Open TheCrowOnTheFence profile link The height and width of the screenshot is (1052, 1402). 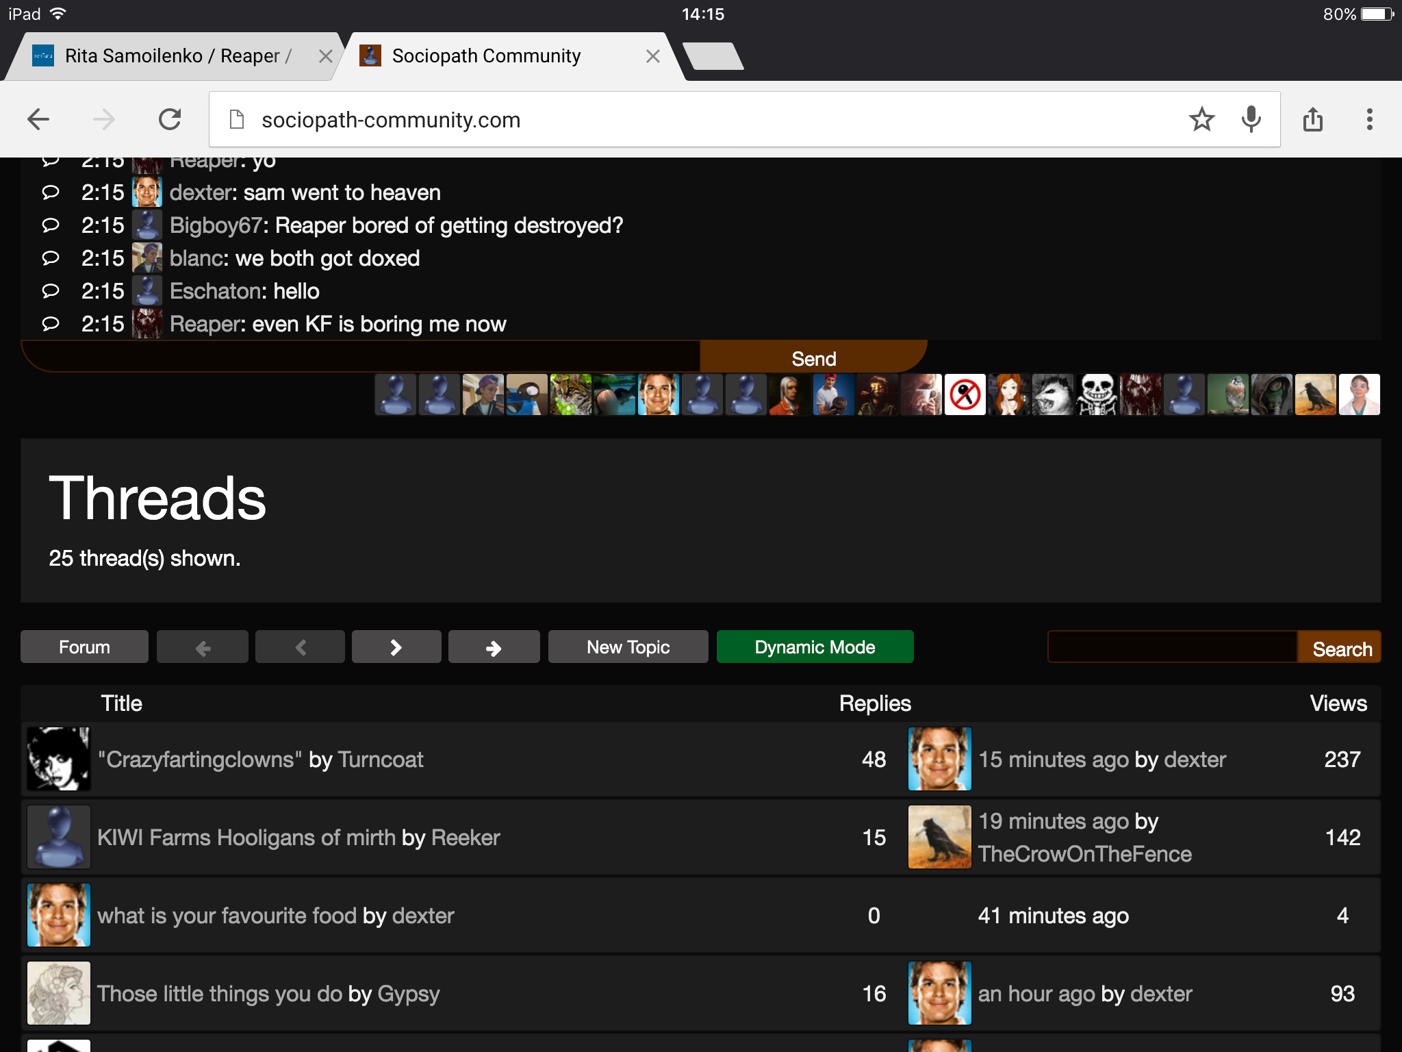coord(1085,854)
